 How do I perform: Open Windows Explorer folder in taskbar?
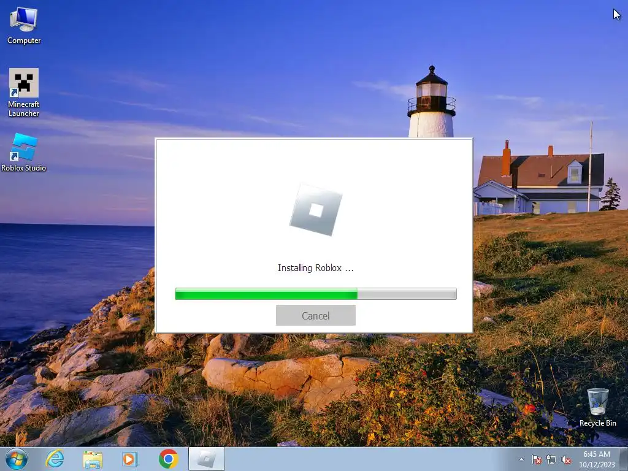pos(93,459)
